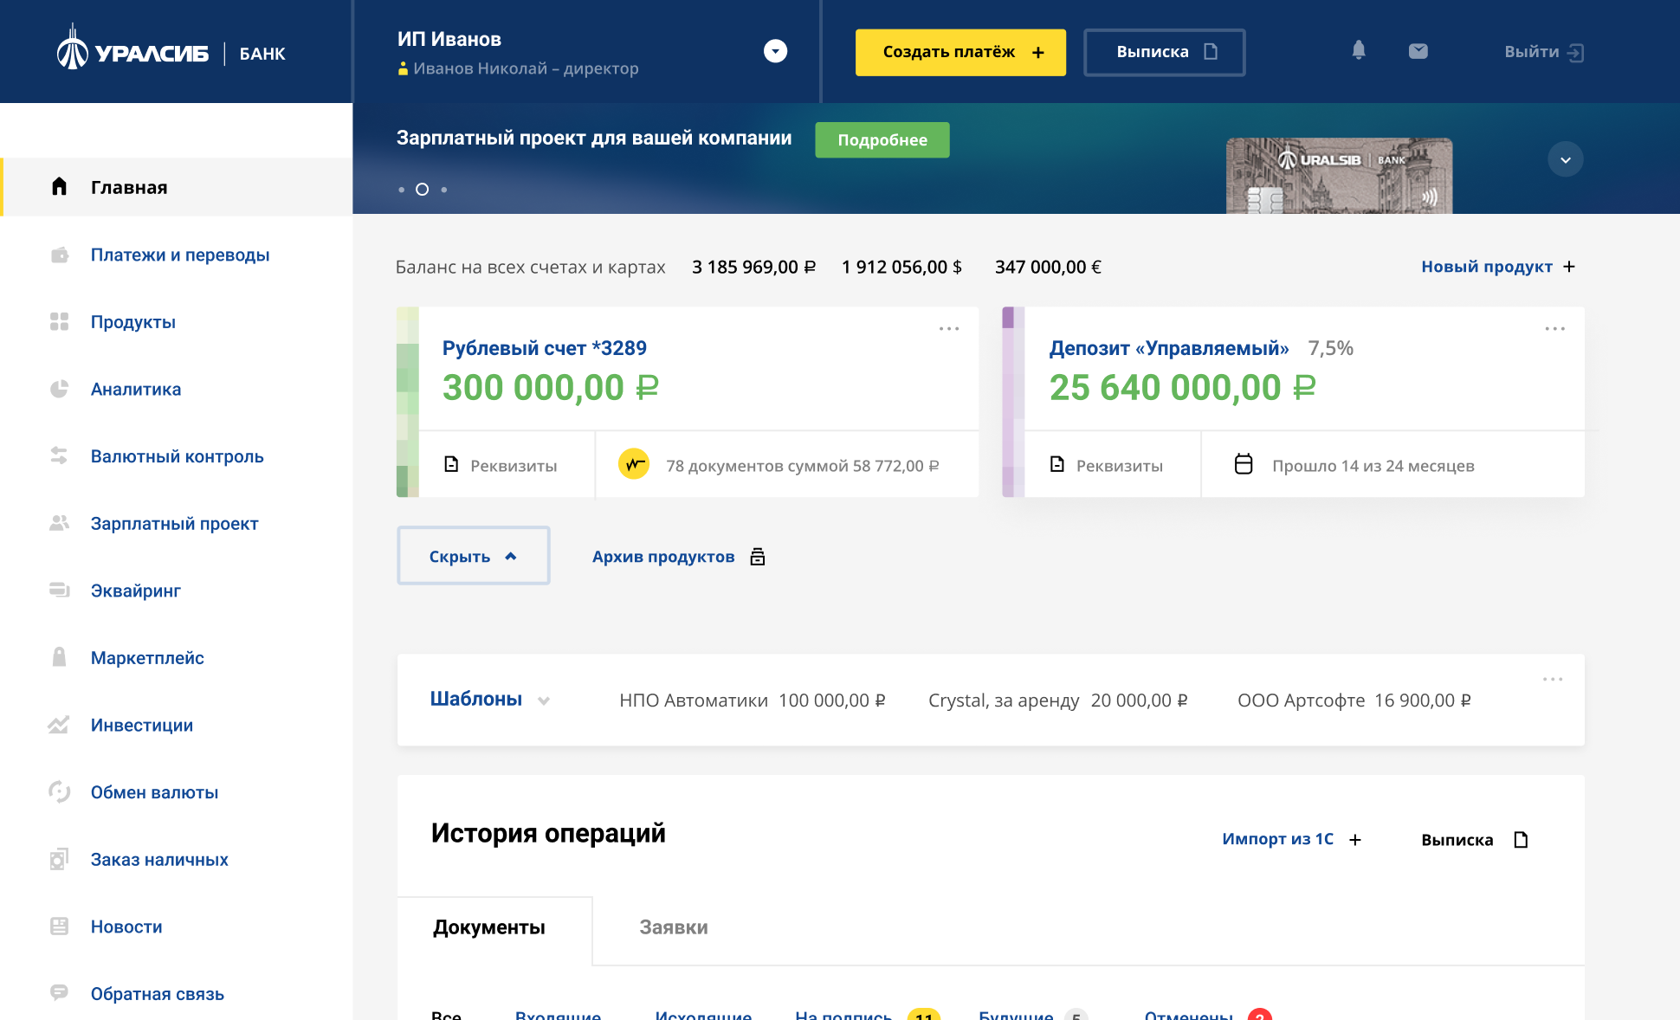Click the archive icon next to Архив продуктов

pyautogui.click(x=758, y=556)
